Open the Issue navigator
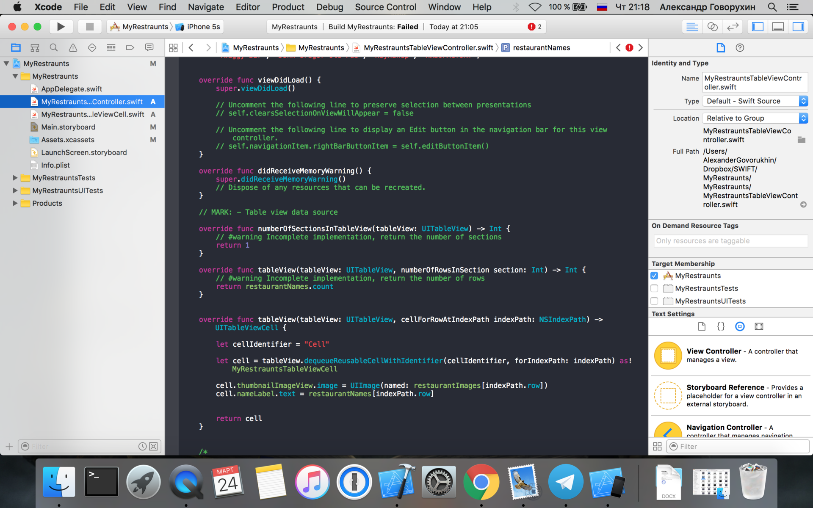 tap(73, 47)
